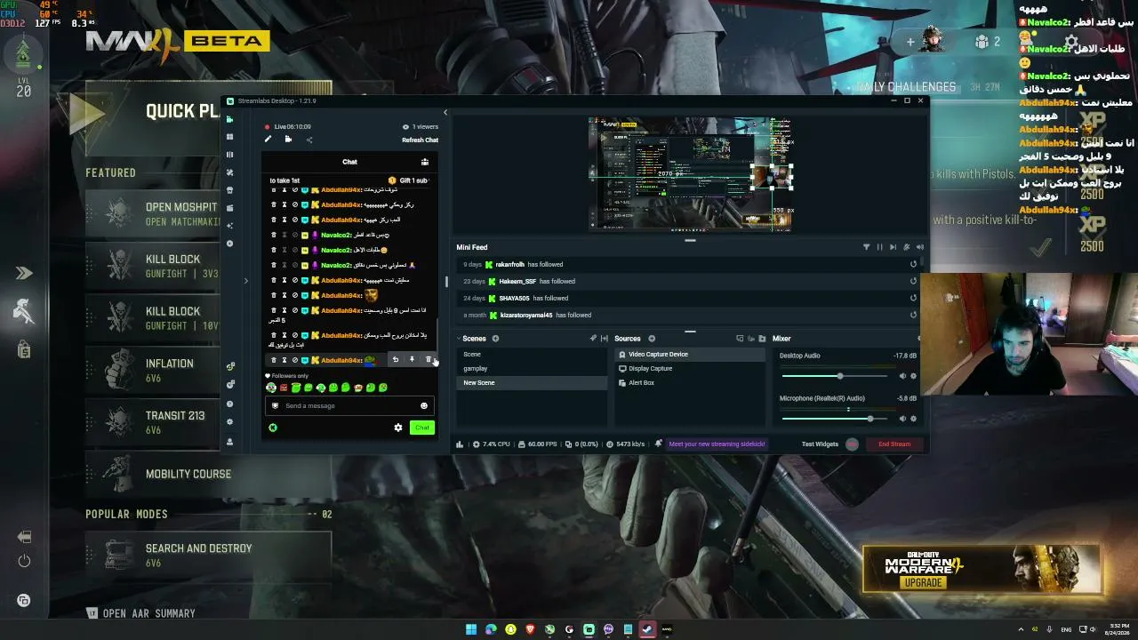The width and height of the screenshot is (1138, 640).
Task: Replay the Hakeem_SSF follow alert
Action: [x=913, y=281]
